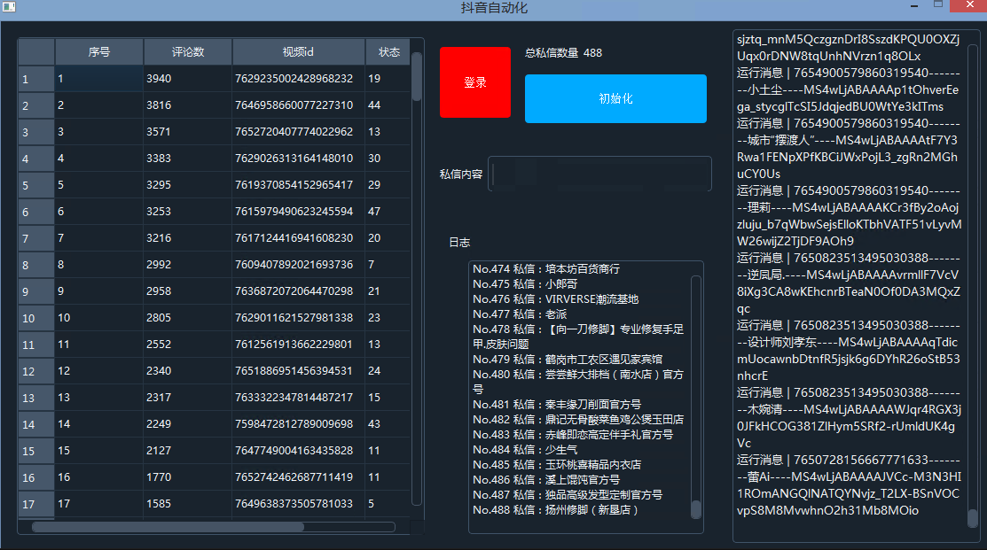The height and width of the screenshot is (550, 987).
Task: Click comment count cell 3816
Action: 188,105
